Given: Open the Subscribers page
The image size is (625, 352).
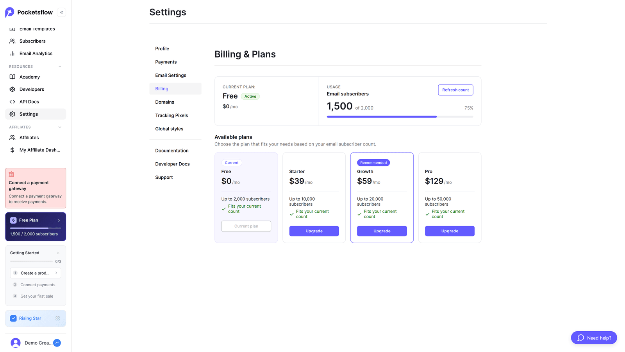Looking at the screenshot, I should pos(36,41).
